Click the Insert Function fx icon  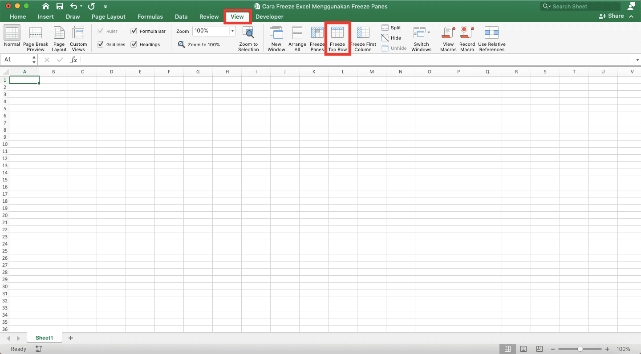74,60
